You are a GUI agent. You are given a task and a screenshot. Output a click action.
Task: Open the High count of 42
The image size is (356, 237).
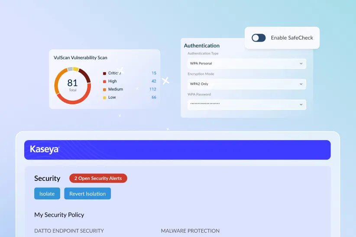154,81
